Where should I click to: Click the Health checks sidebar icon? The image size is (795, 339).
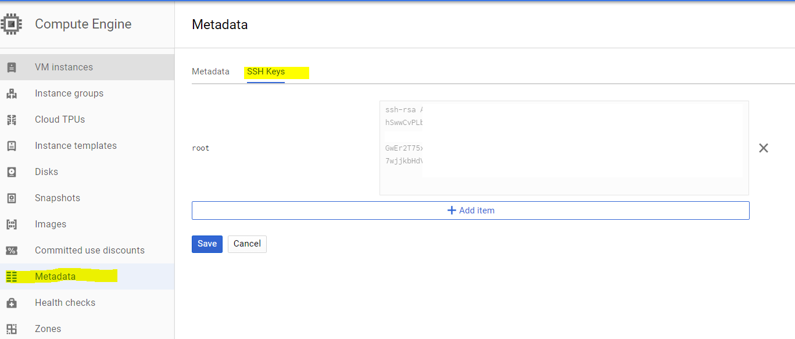12,303
